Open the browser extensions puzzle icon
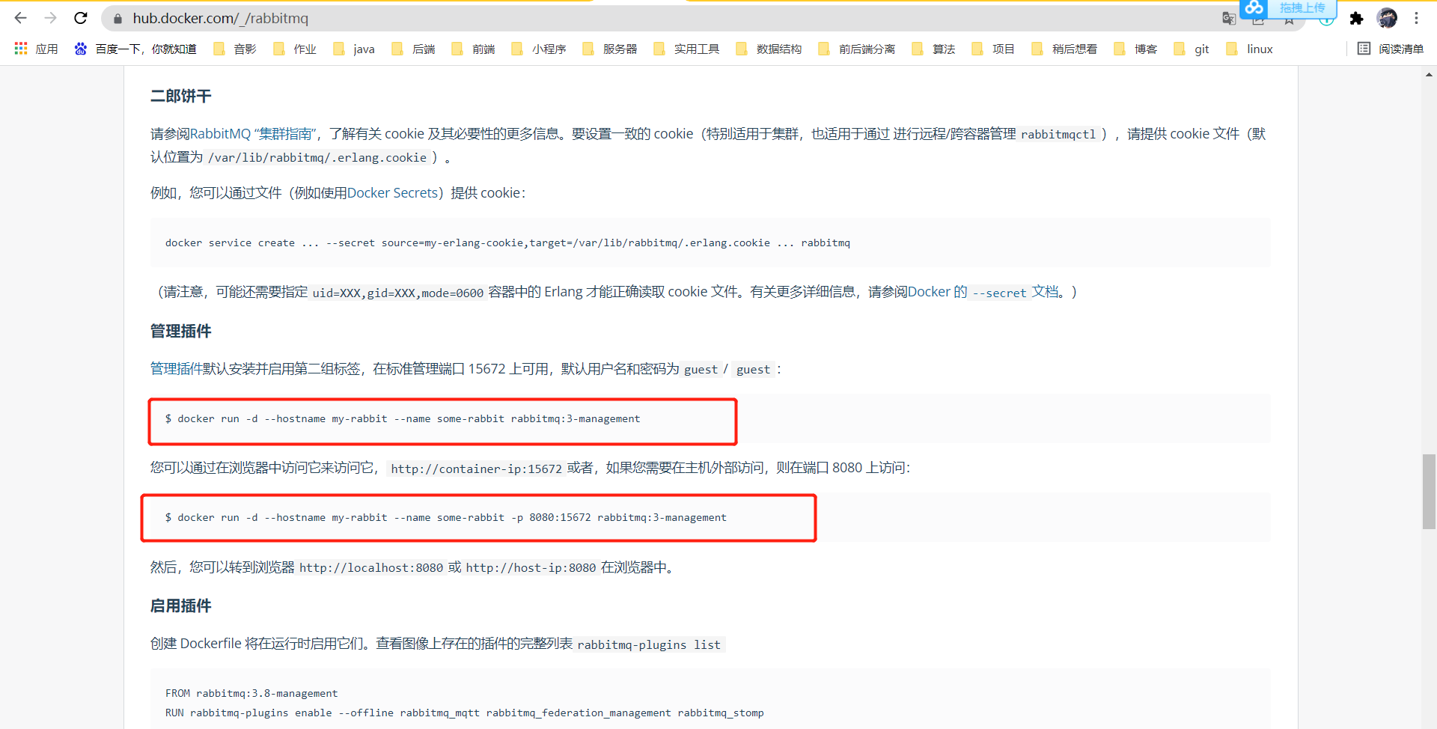This screenshot has height=729, width=1437. (x=1356, y=19)
